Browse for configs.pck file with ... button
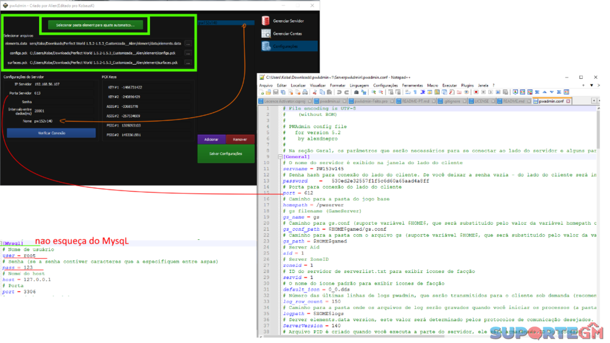 tap(188, 53)
